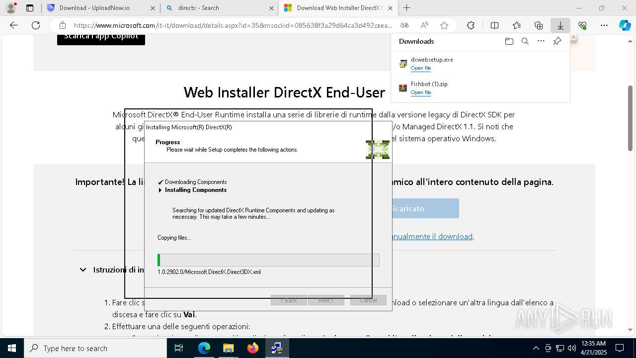Collapse the Istruzioni di installazione section
The width and height of the screenshot is (636, 358).
(82, 269)
